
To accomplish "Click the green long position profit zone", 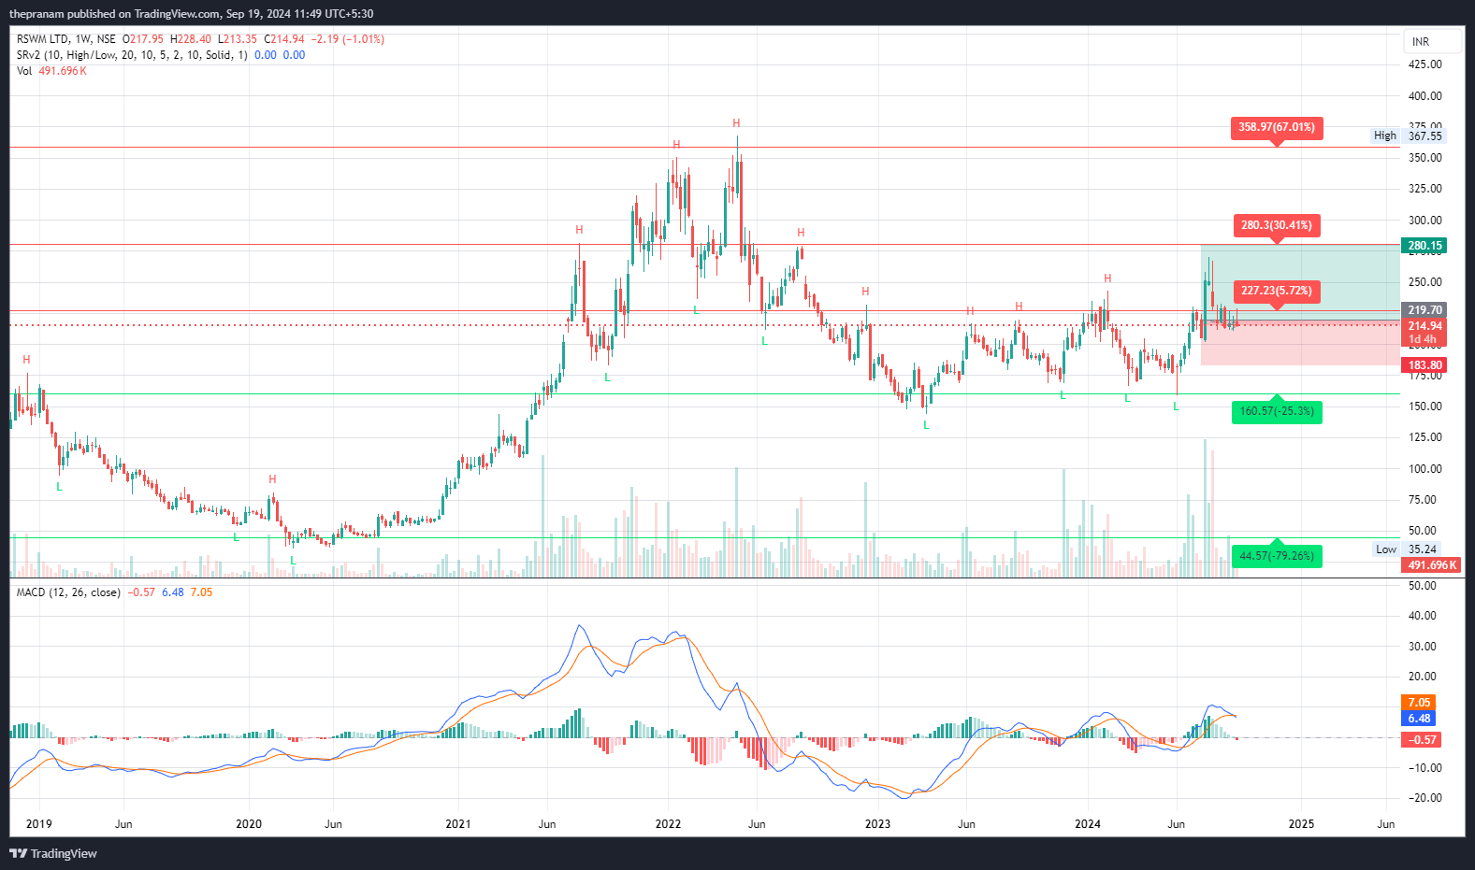I will [1300, 281].
